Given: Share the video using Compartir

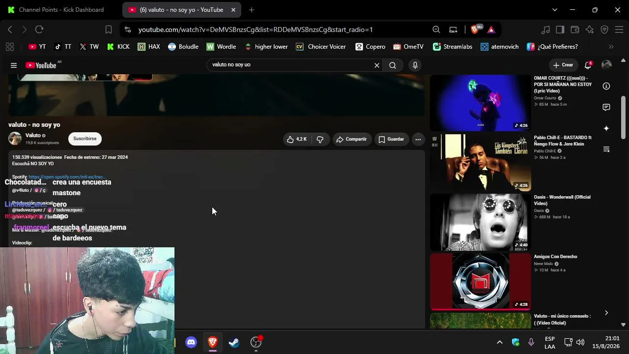Looking at the screenshot, I should click(351, 139).
